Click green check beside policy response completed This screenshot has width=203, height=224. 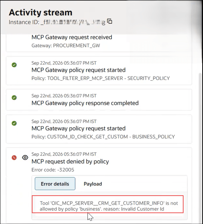click(14, 98)
